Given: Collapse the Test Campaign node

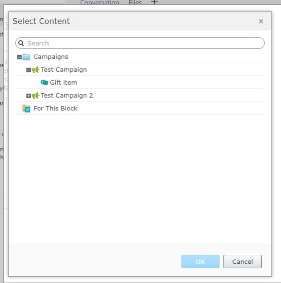Looking at the screenshot, I should [x=28, y=70].
